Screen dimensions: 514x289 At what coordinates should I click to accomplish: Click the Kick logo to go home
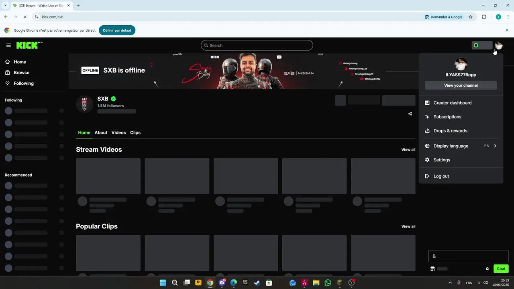[x=26, y=45]
